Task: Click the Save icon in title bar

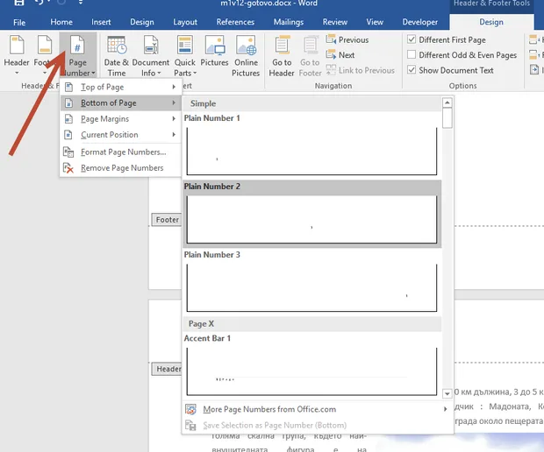Action: pos(18,3)
